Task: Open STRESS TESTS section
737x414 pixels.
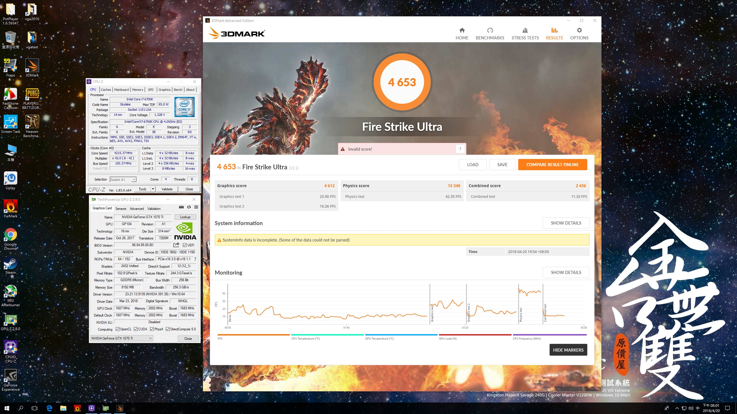Action: (x=525, y=34)
